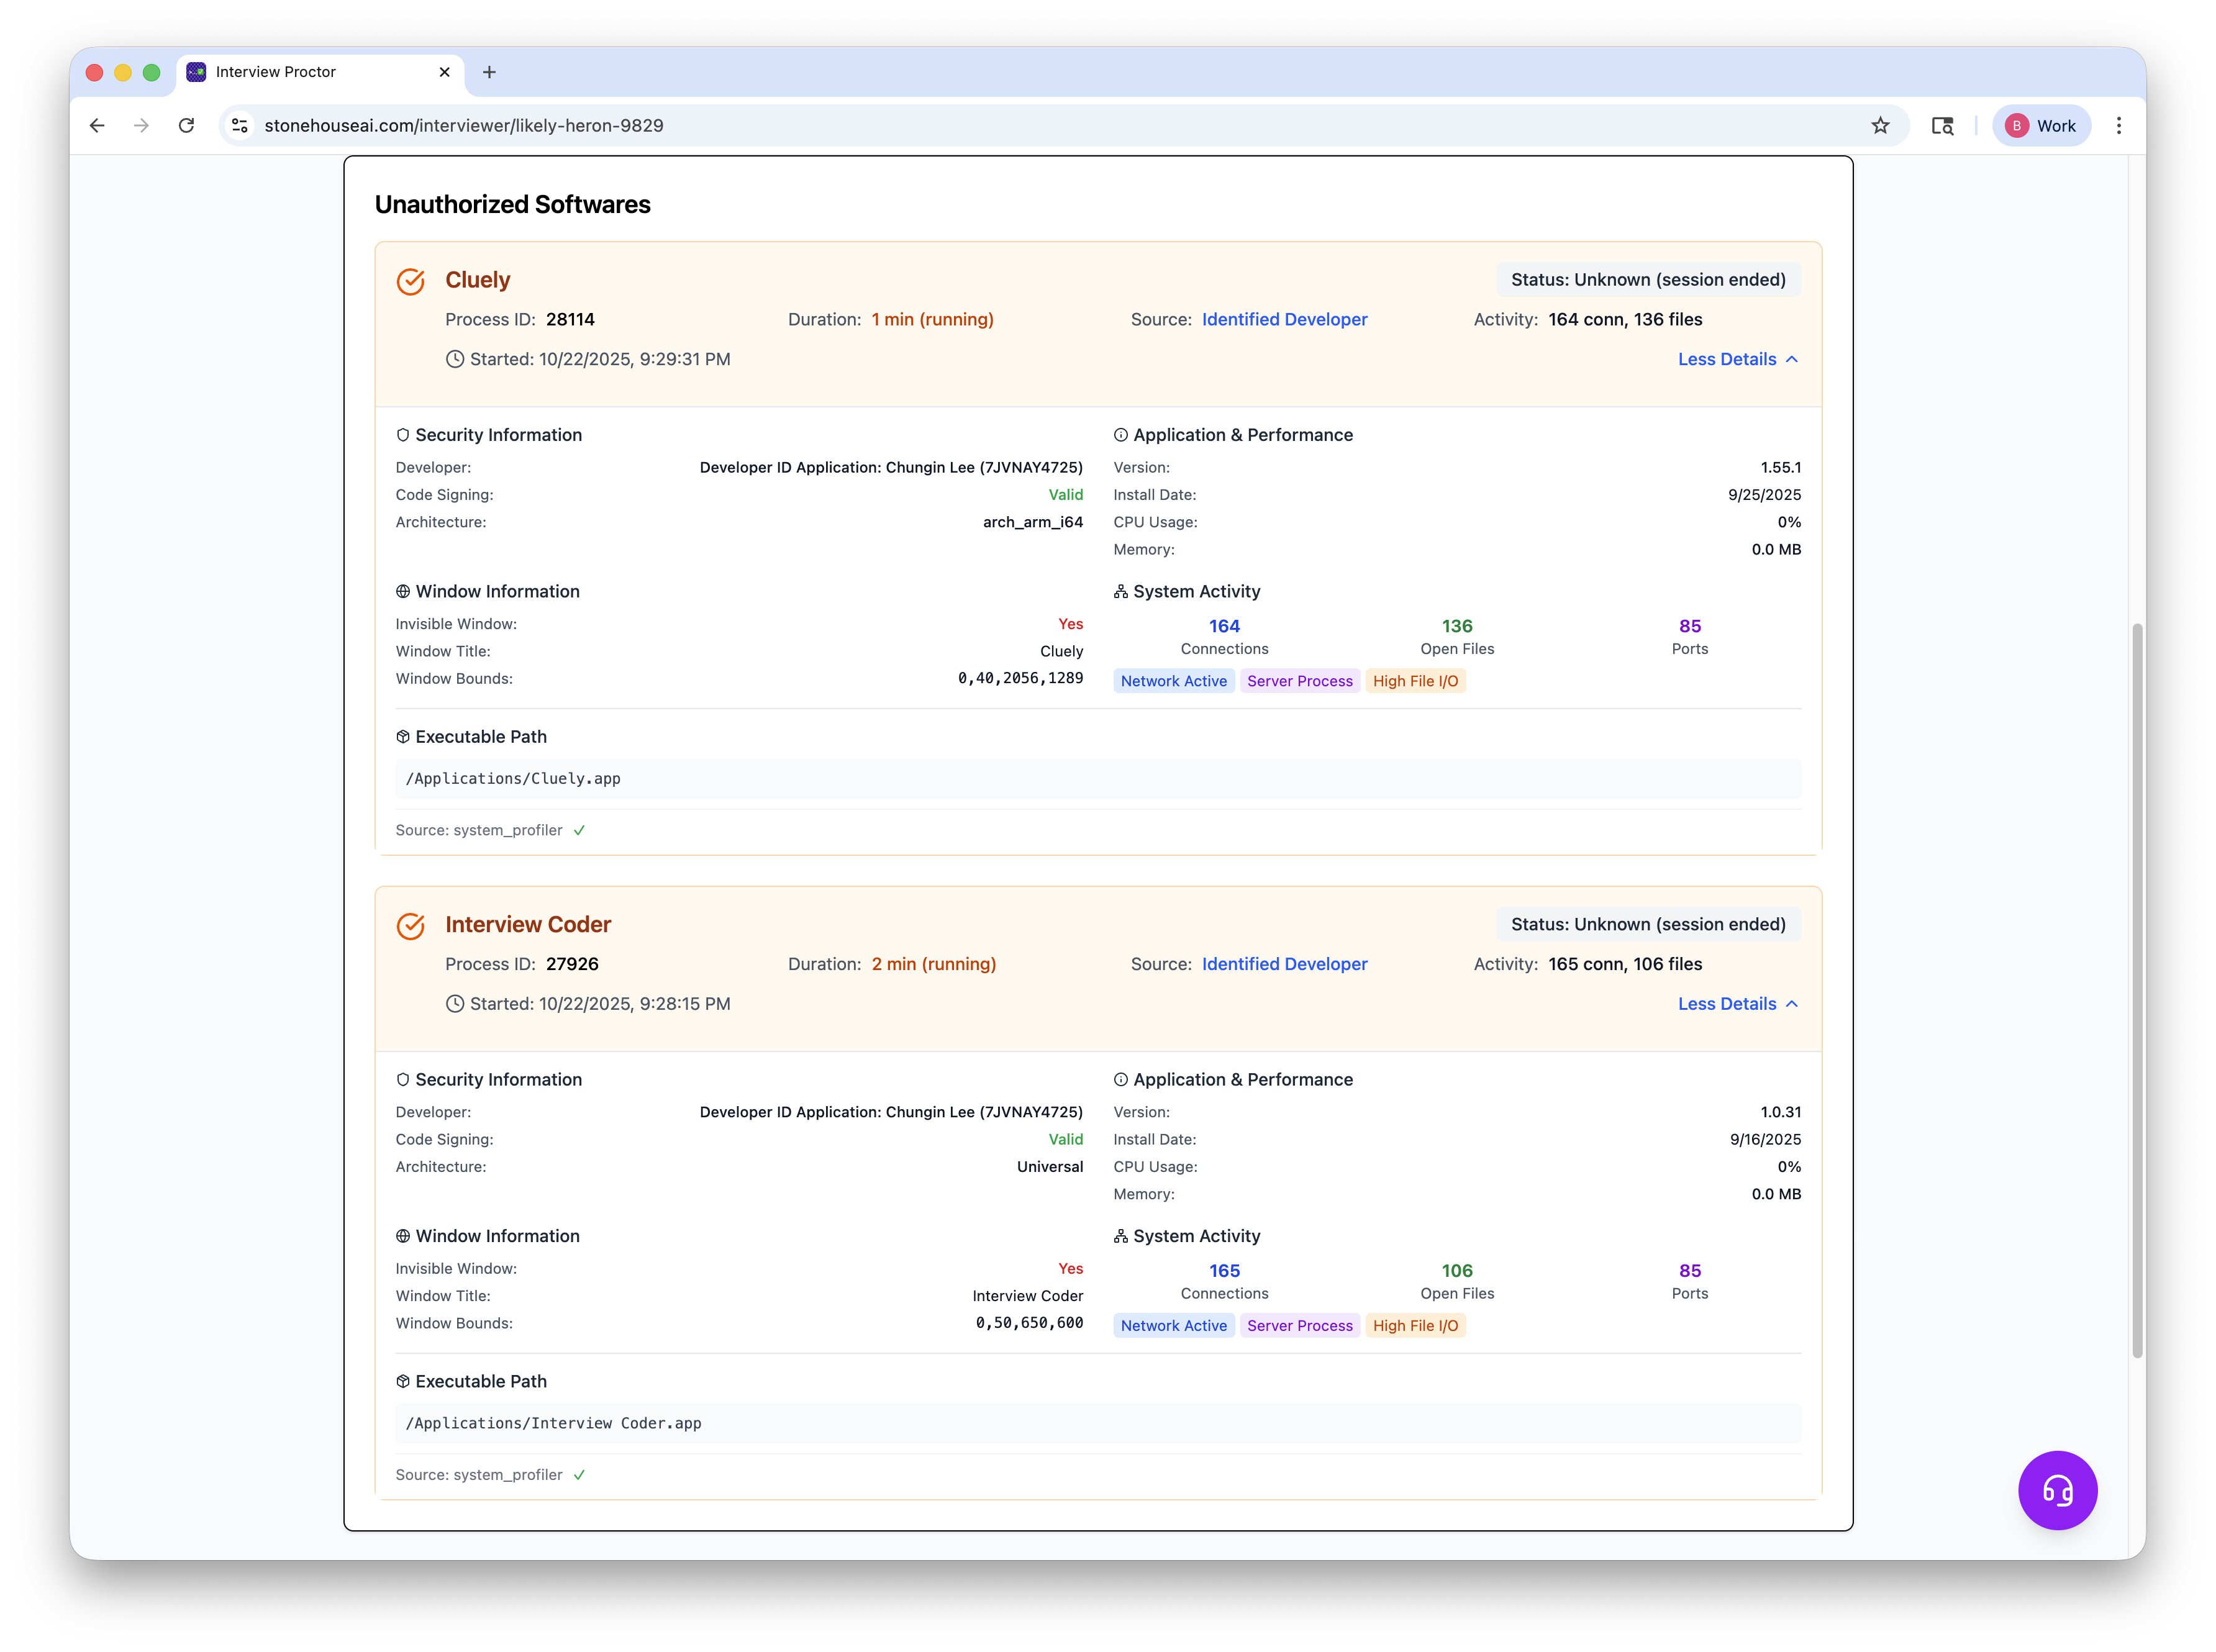Reload the page with refresh icon
The height and width of the screenshot is (1652, 2216).
coord(186,125)
